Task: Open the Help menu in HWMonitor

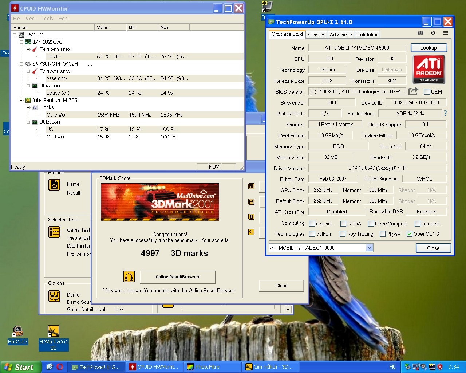Action: (63, 19)
